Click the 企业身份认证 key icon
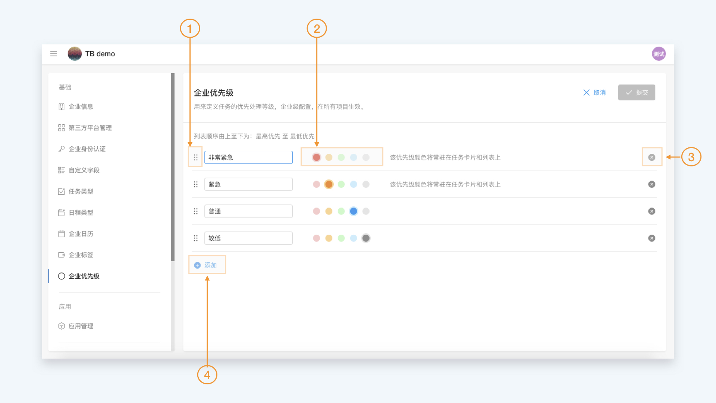This screenshot has width=716, height=403. 62,149
